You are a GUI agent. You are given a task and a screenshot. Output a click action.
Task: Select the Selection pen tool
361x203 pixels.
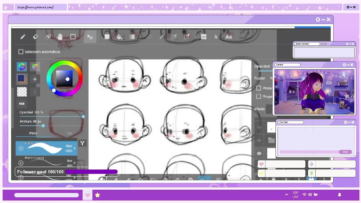click(x=174, y=37)
